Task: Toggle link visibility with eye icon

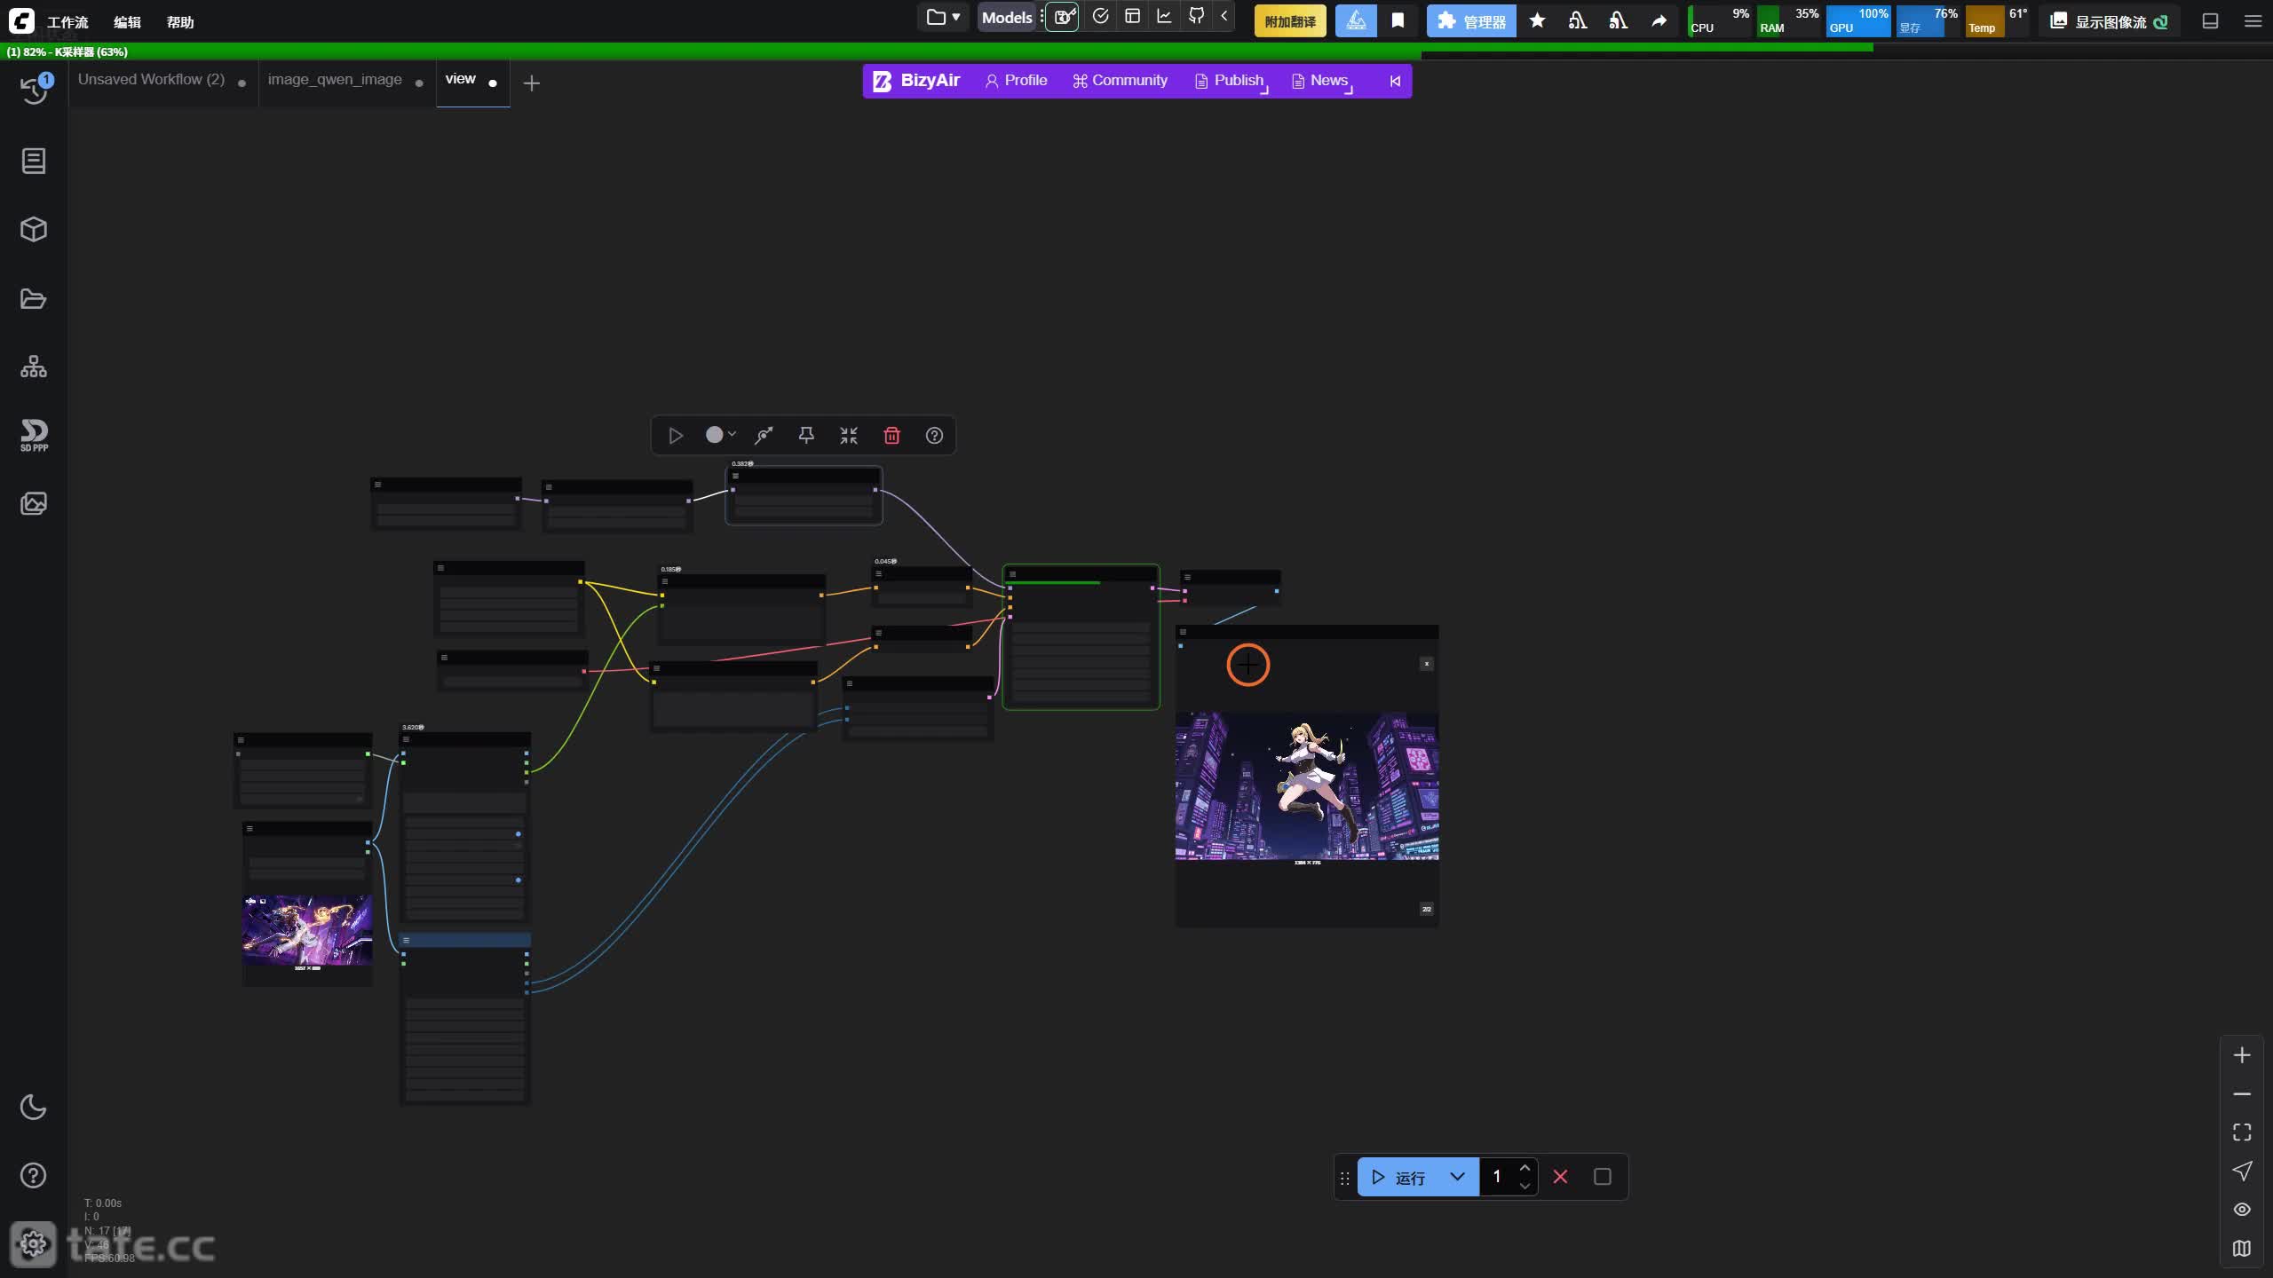Action: (2242, 1210)
